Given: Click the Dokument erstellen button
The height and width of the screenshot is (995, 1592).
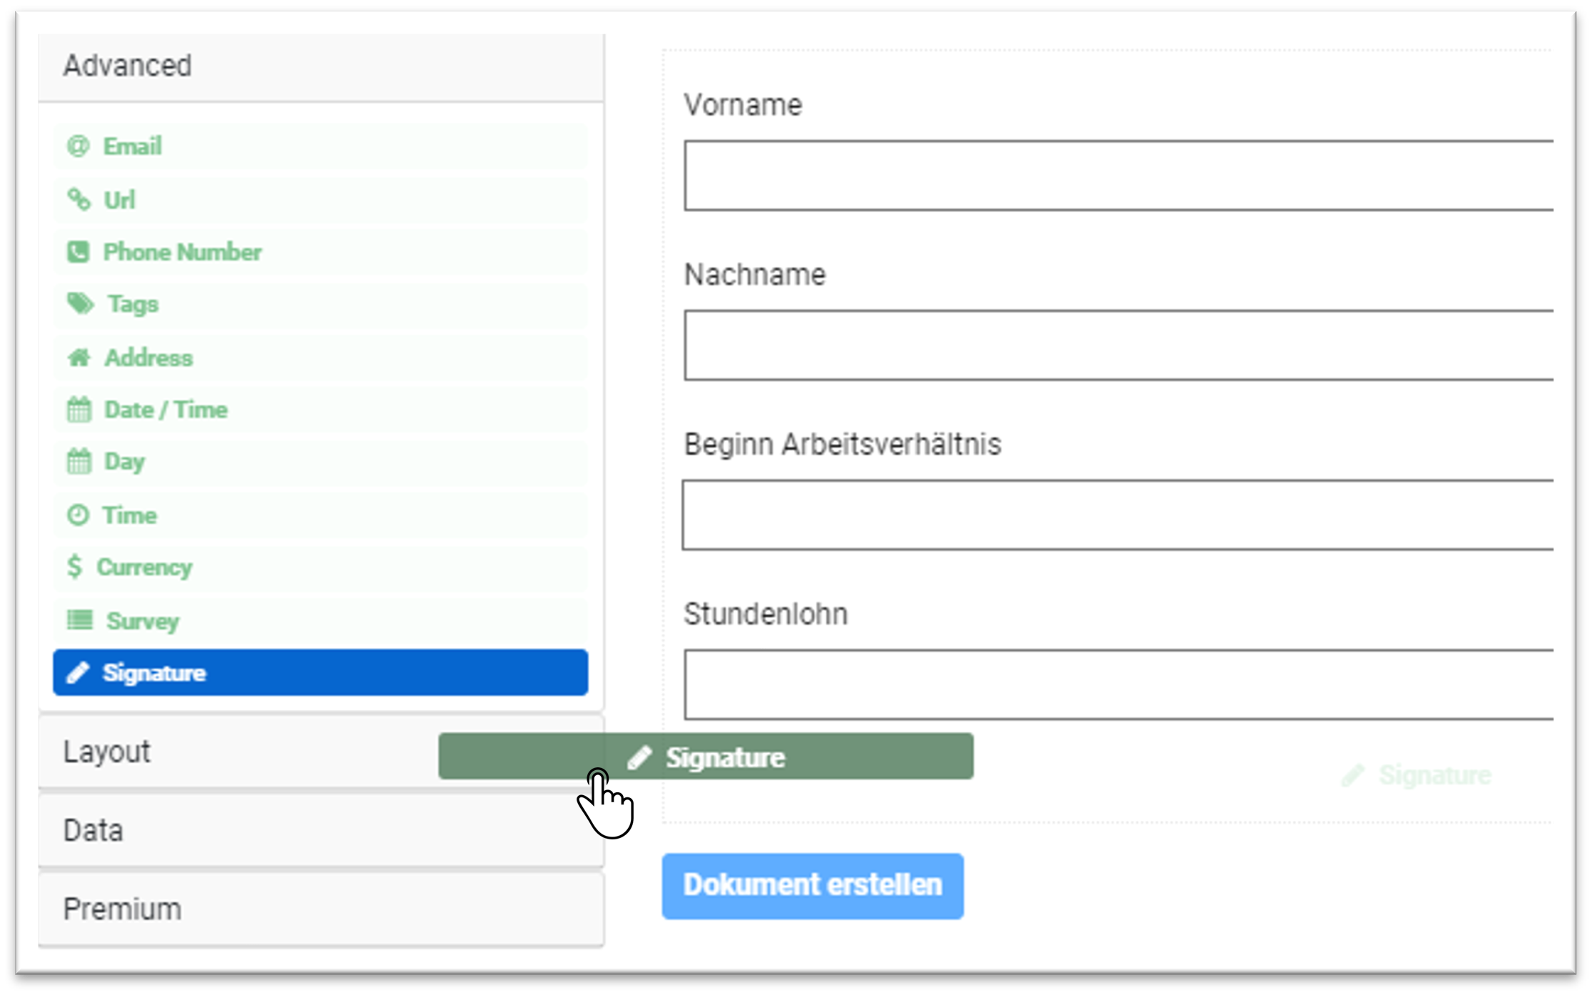Looking at the screenshot, I should pos(813,886).
